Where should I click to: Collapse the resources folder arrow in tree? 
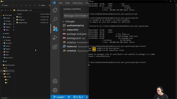[x=3, y=77]
